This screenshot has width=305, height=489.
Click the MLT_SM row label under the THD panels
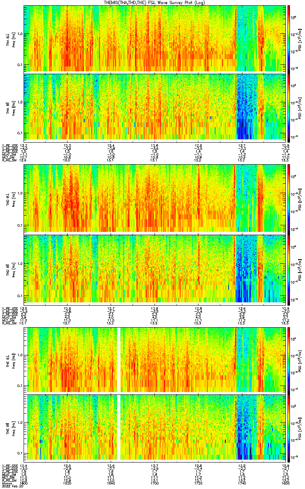tap(8, 320)
